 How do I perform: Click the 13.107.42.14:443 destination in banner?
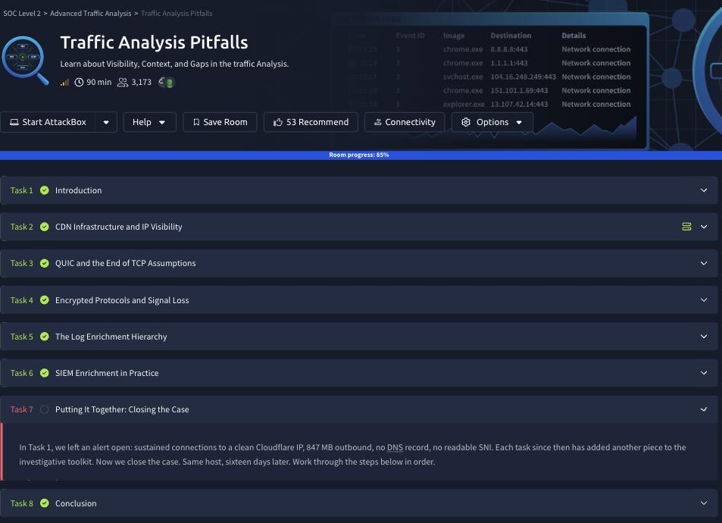pos(519,104)
